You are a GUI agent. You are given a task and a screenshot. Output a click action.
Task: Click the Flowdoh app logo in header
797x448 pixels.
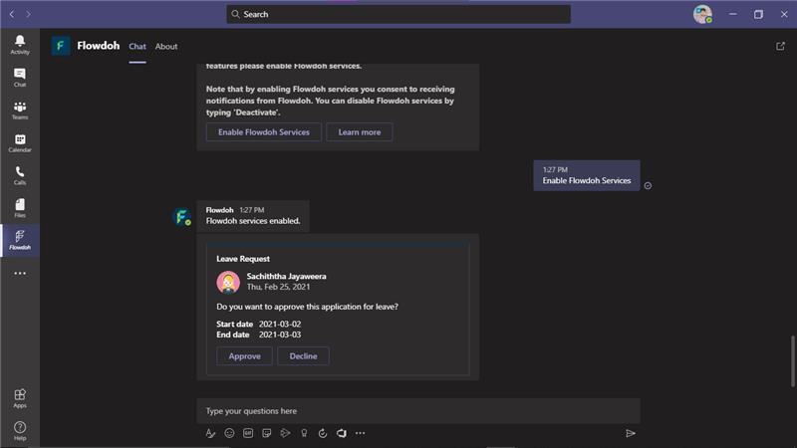coord(61,46)
